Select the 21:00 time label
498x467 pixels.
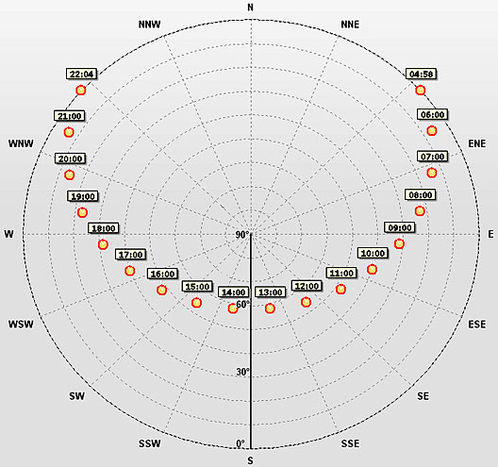(x=69, y=116)
